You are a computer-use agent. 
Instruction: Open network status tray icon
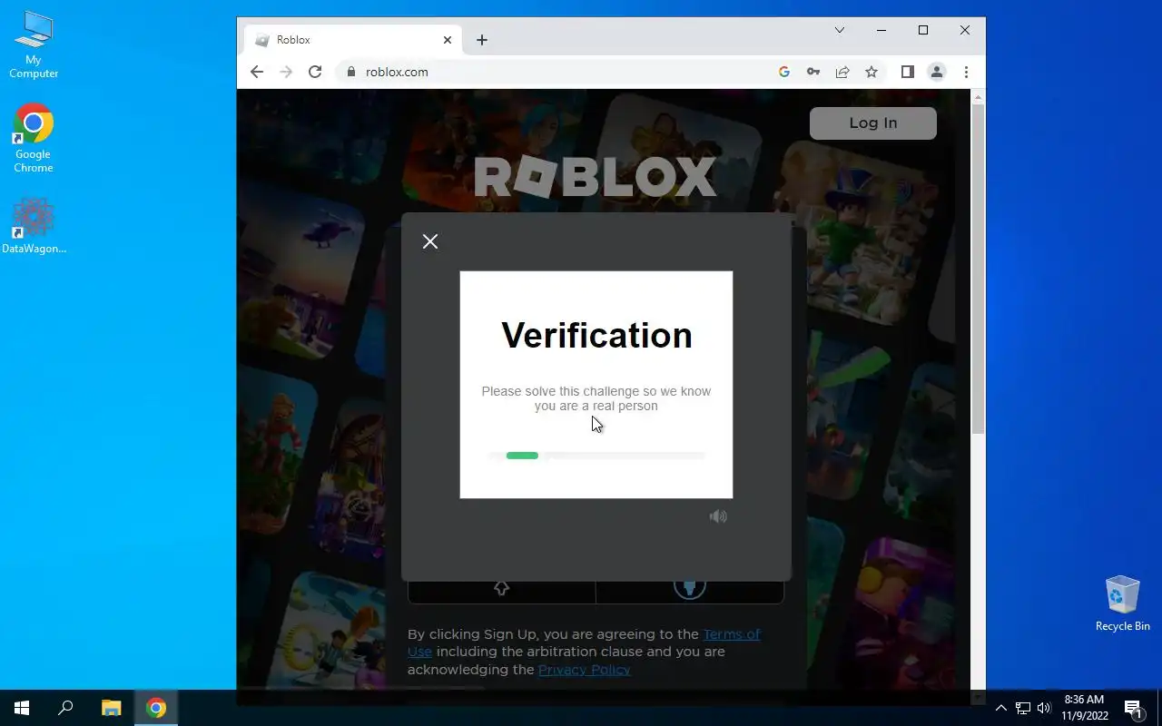(x=1023, y=708)
